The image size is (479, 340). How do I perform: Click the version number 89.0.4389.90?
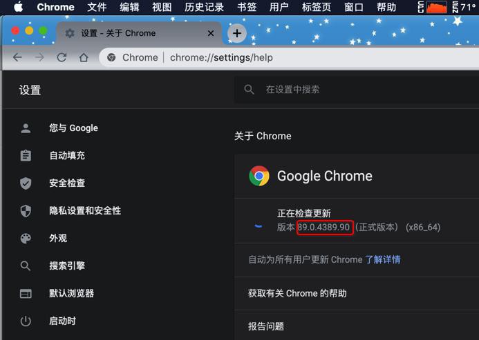[x=323, y=227]
